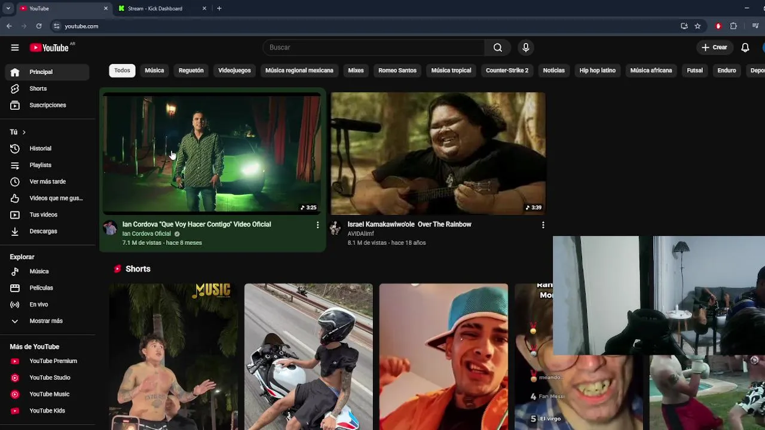Close the YouTube browser tab
The width and height of the screenshot is (765, 430).
pyautogui.click(x=106, y=8)
